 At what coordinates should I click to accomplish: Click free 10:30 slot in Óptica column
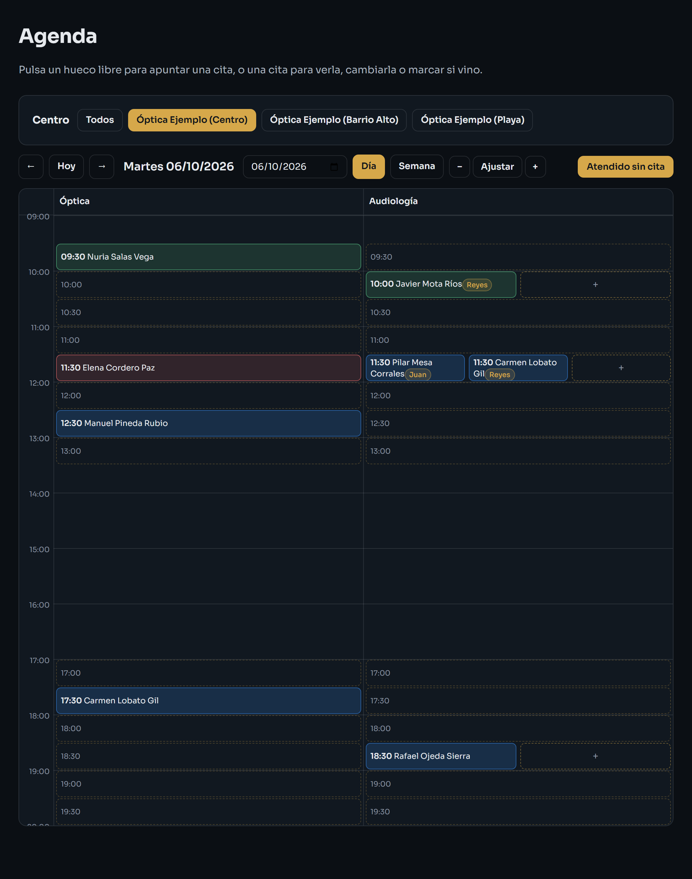(x=208, y=312)
